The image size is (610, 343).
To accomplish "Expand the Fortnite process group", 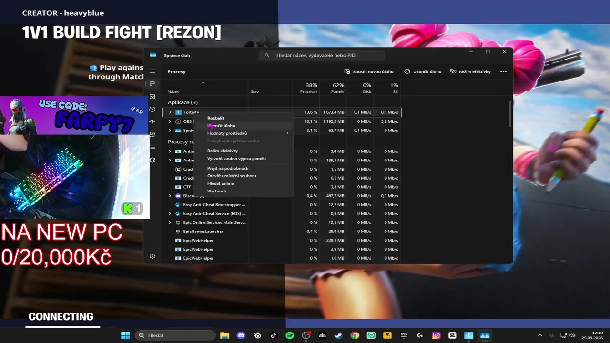I will [170, 112].
